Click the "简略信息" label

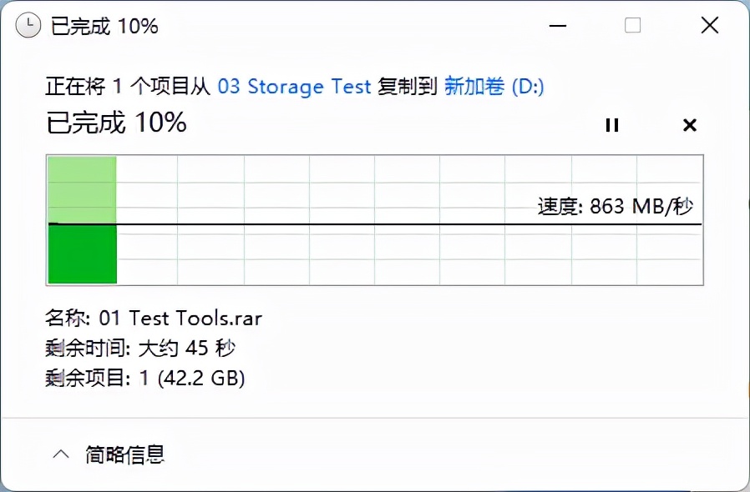pyautogui.click(x=124, y=454)
